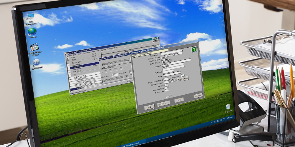Open the Find menu in Money Talks
The image size is (295, 147).
point(94,51)
